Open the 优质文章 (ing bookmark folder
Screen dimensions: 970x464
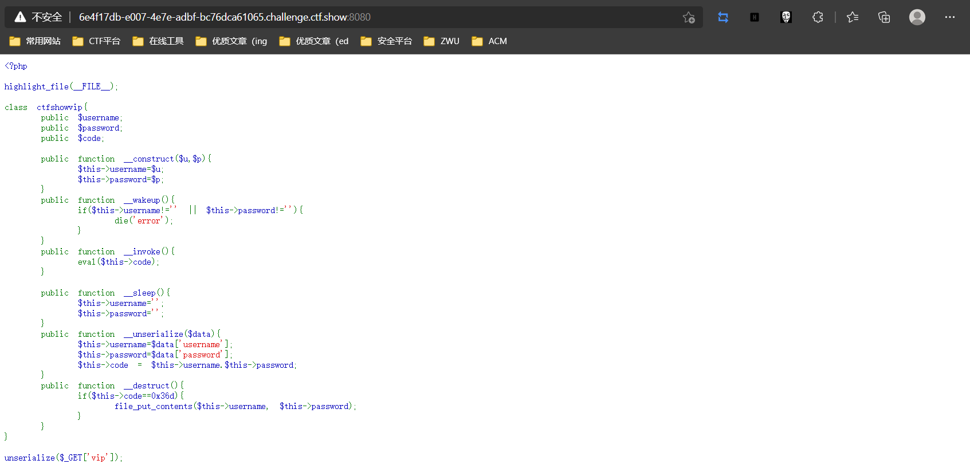pyautogui.click(x=231, y=41)
